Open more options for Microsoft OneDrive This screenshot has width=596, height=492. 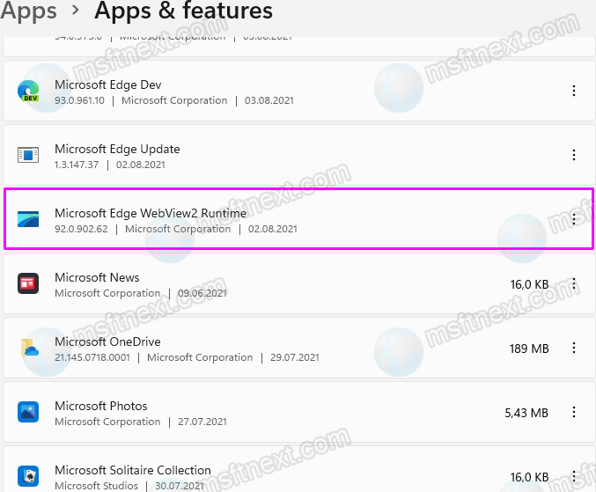coord(574,348)
